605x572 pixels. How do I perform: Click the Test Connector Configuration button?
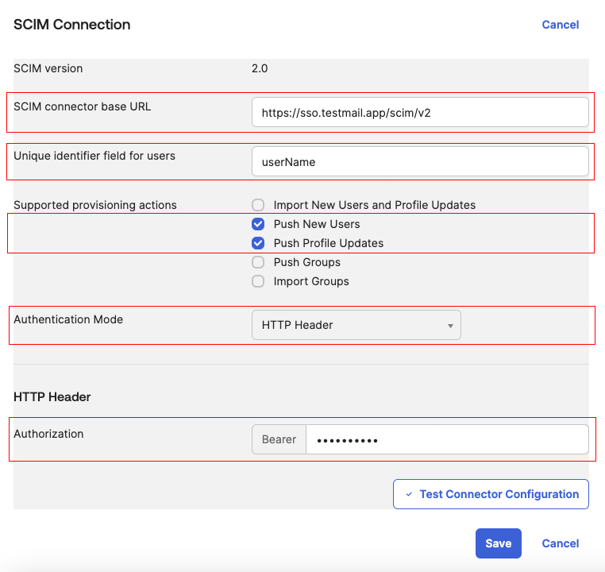pyautogui.click(x=491, y=494)
